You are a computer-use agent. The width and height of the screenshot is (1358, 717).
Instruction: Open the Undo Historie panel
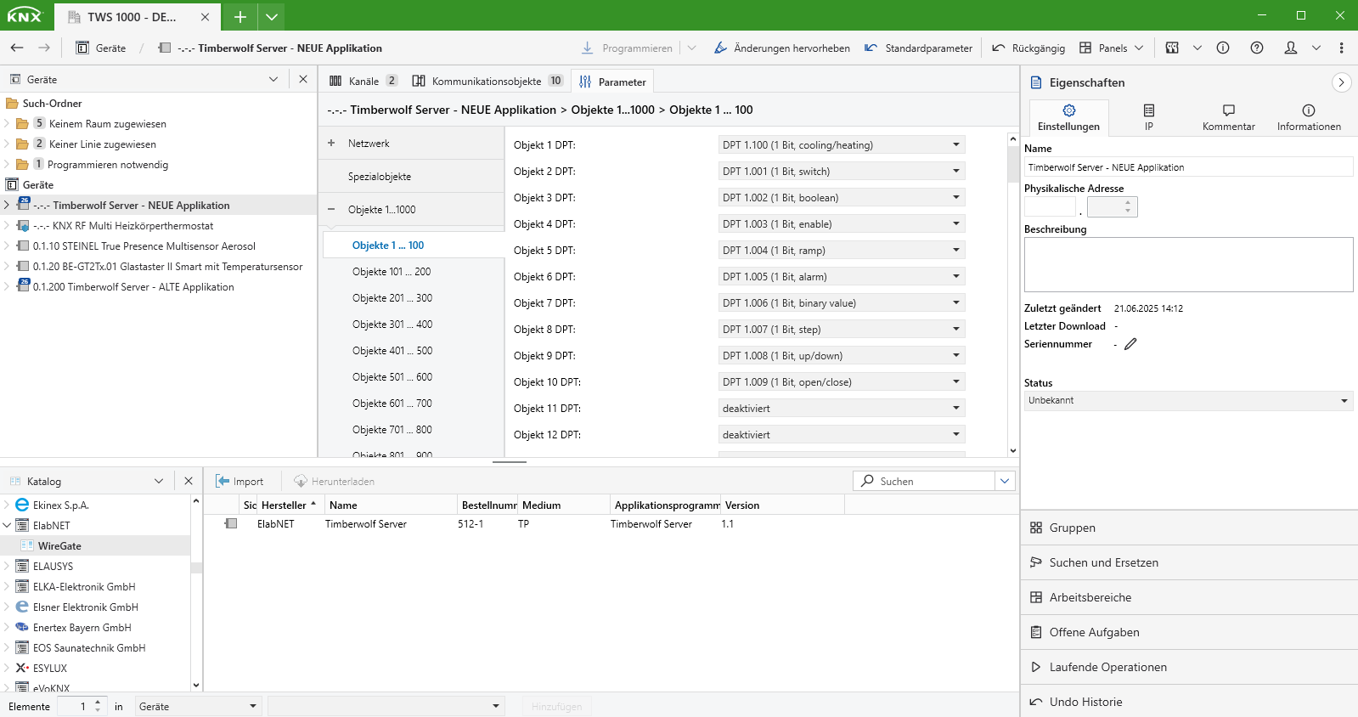pos(1189,702)
